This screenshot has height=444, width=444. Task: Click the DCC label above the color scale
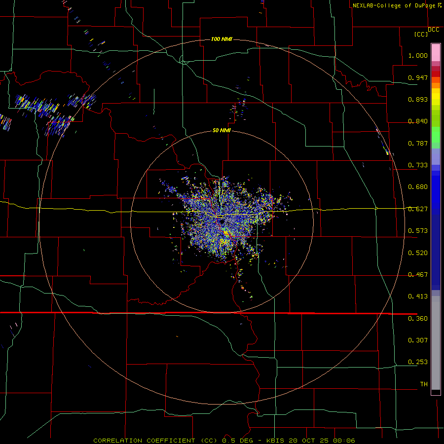[434, 30]
